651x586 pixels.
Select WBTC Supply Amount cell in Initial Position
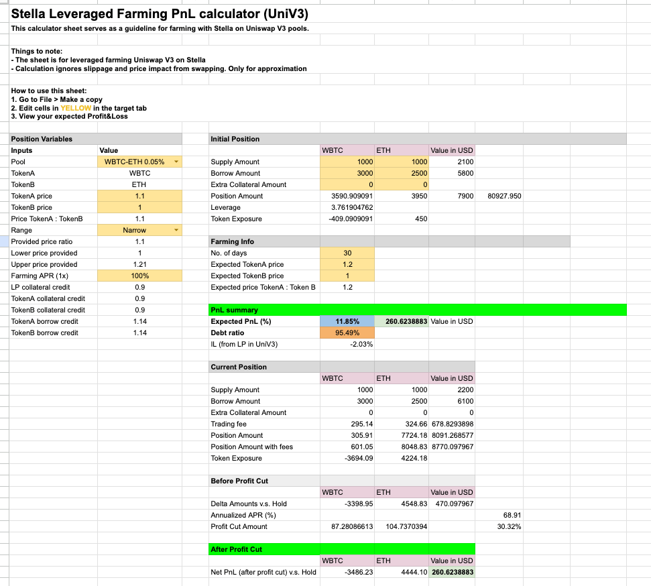click(347, 162)
